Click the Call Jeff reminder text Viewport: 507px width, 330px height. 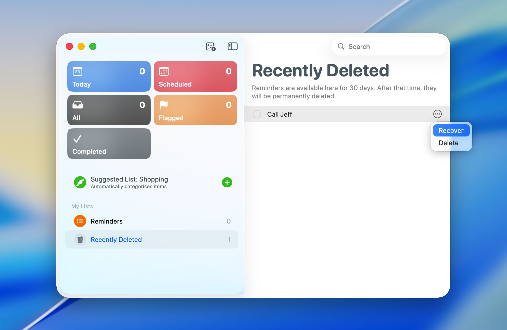(x=280, y=114)
